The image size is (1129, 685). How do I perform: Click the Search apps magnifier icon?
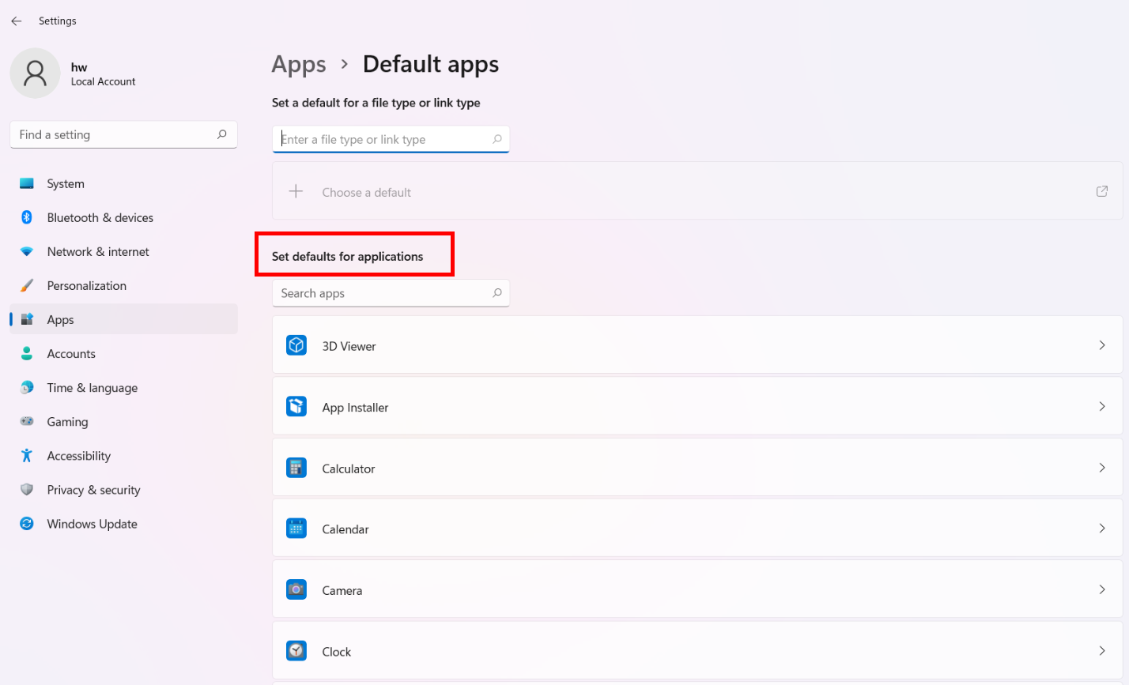pyautogui.click(x=497, y=293)
